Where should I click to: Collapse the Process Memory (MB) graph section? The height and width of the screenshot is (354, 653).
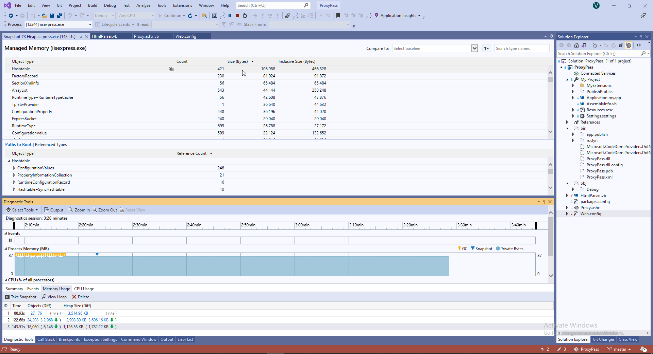coord(6,249)
